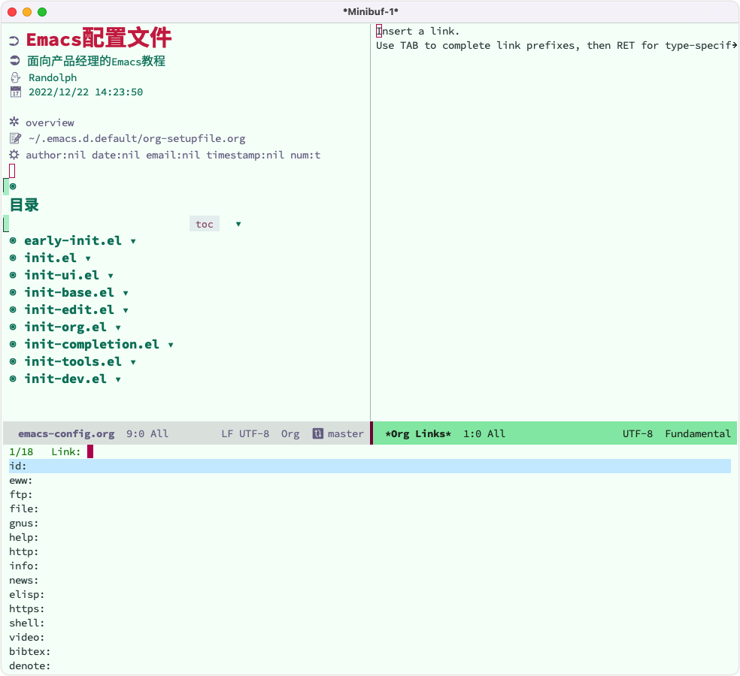Click the Org major mode indicator
Screen dimensions: 740x676
(x=290, y=433)
